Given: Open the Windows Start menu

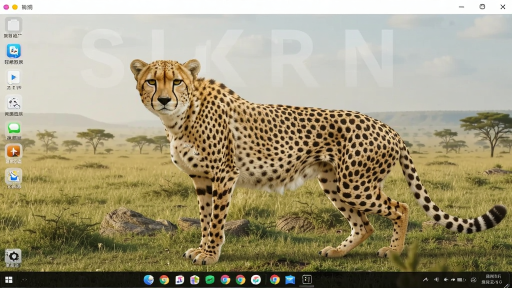Looking at the screenshot, I should (x=9, y=280).
